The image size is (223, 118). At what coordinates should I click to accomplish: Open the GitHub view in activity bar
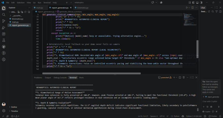pos(4,47)
